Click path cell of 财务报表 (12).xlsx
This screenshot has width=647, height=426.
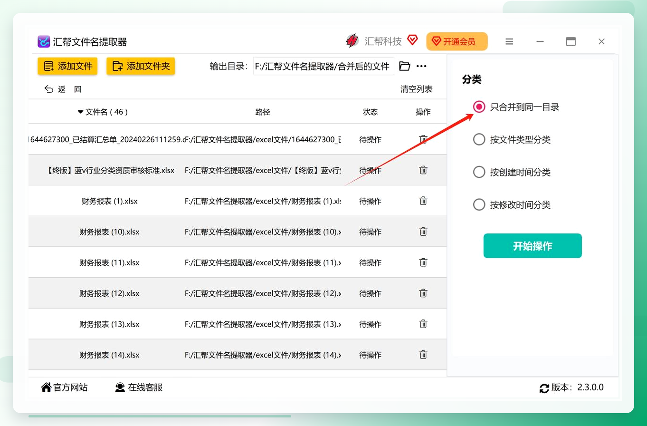(x=263, y=293)
